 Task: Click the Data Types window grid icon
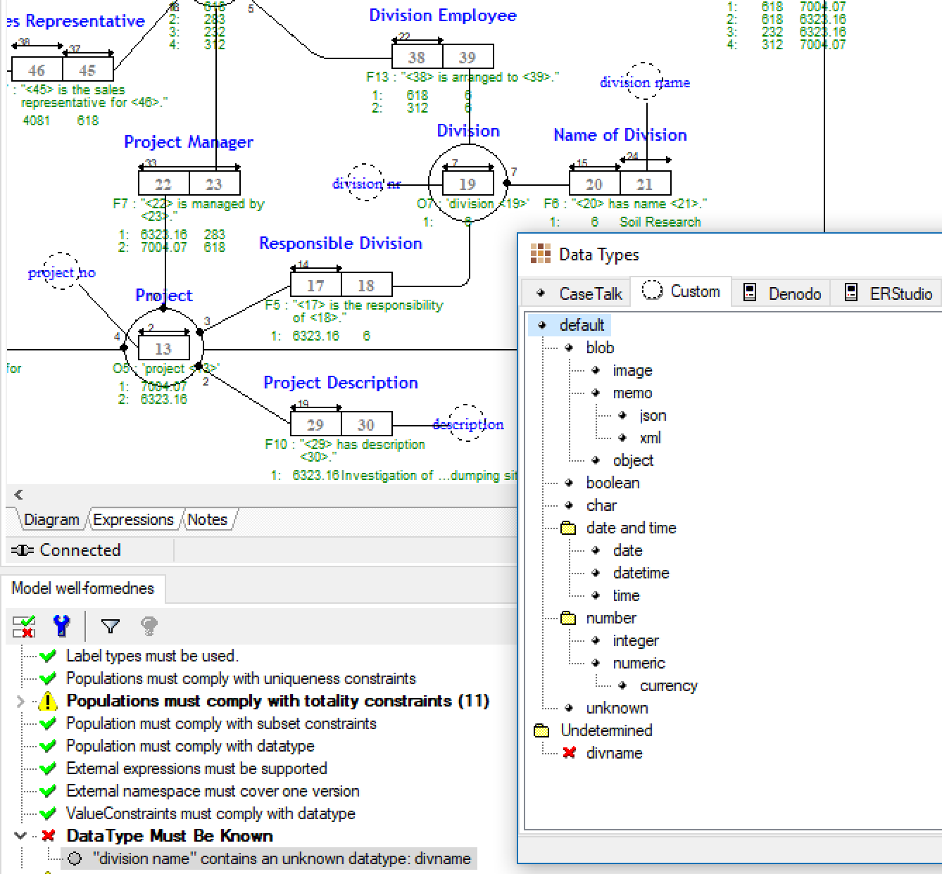coord(540,254)
